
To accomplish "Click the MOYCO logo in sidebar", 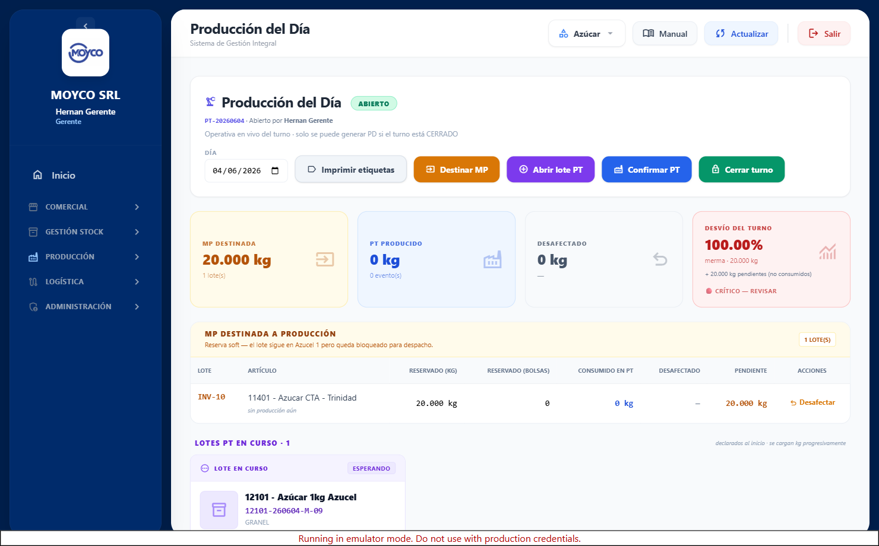I will coord(86,53).
